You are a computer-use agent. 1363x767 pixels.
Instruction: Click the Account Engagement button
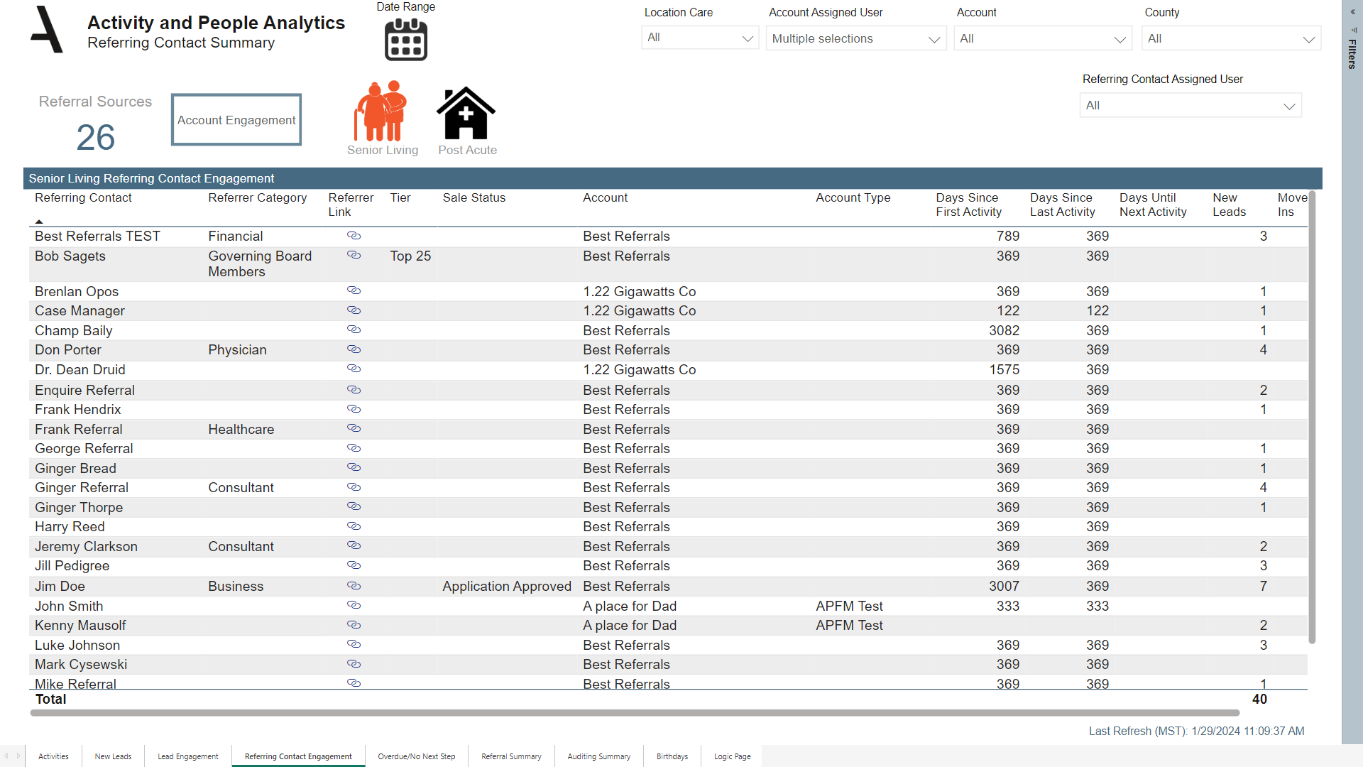pyautogui.click(x=236, y=120)
